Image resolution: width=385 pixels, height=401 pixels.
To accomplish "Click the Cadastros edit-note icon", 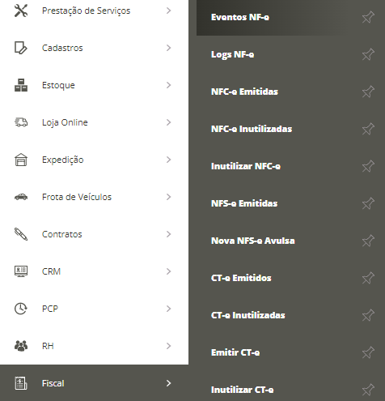I will point(21,48).
